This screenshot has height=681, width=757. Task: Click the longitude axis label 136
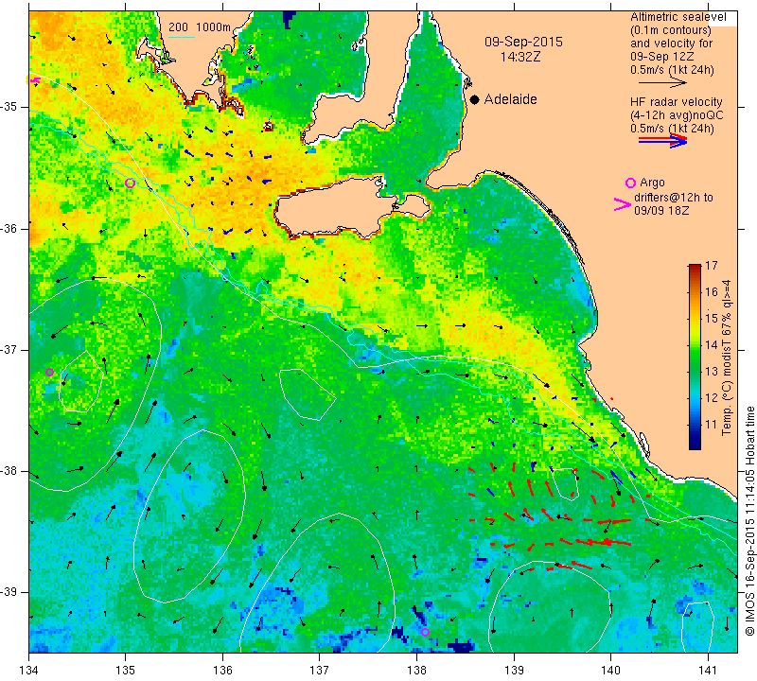pos(223,670)
